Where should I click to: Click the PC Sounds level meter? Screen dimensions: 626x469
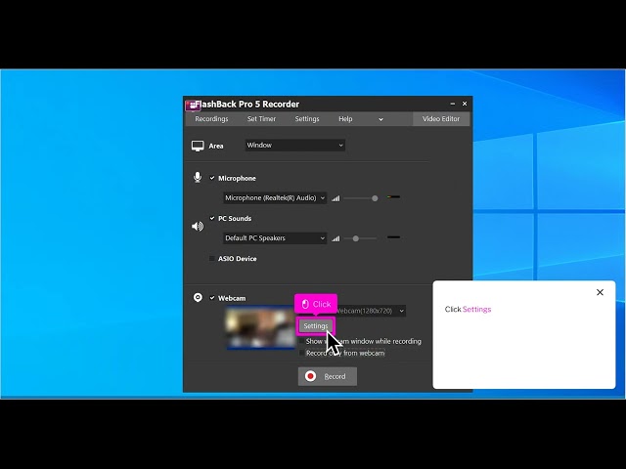[x=393, y=237]
